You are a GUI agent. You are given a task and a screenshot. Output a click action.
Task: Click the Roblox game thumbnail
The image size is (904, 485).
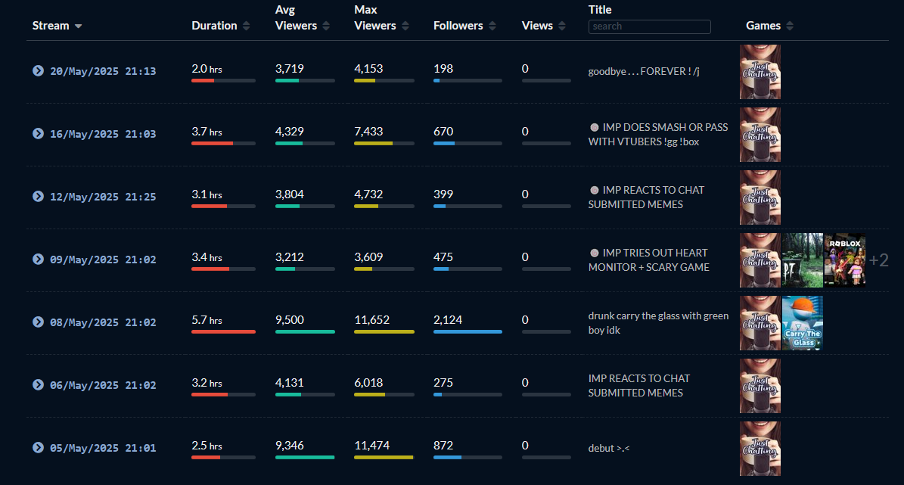[x=845, y=260]
